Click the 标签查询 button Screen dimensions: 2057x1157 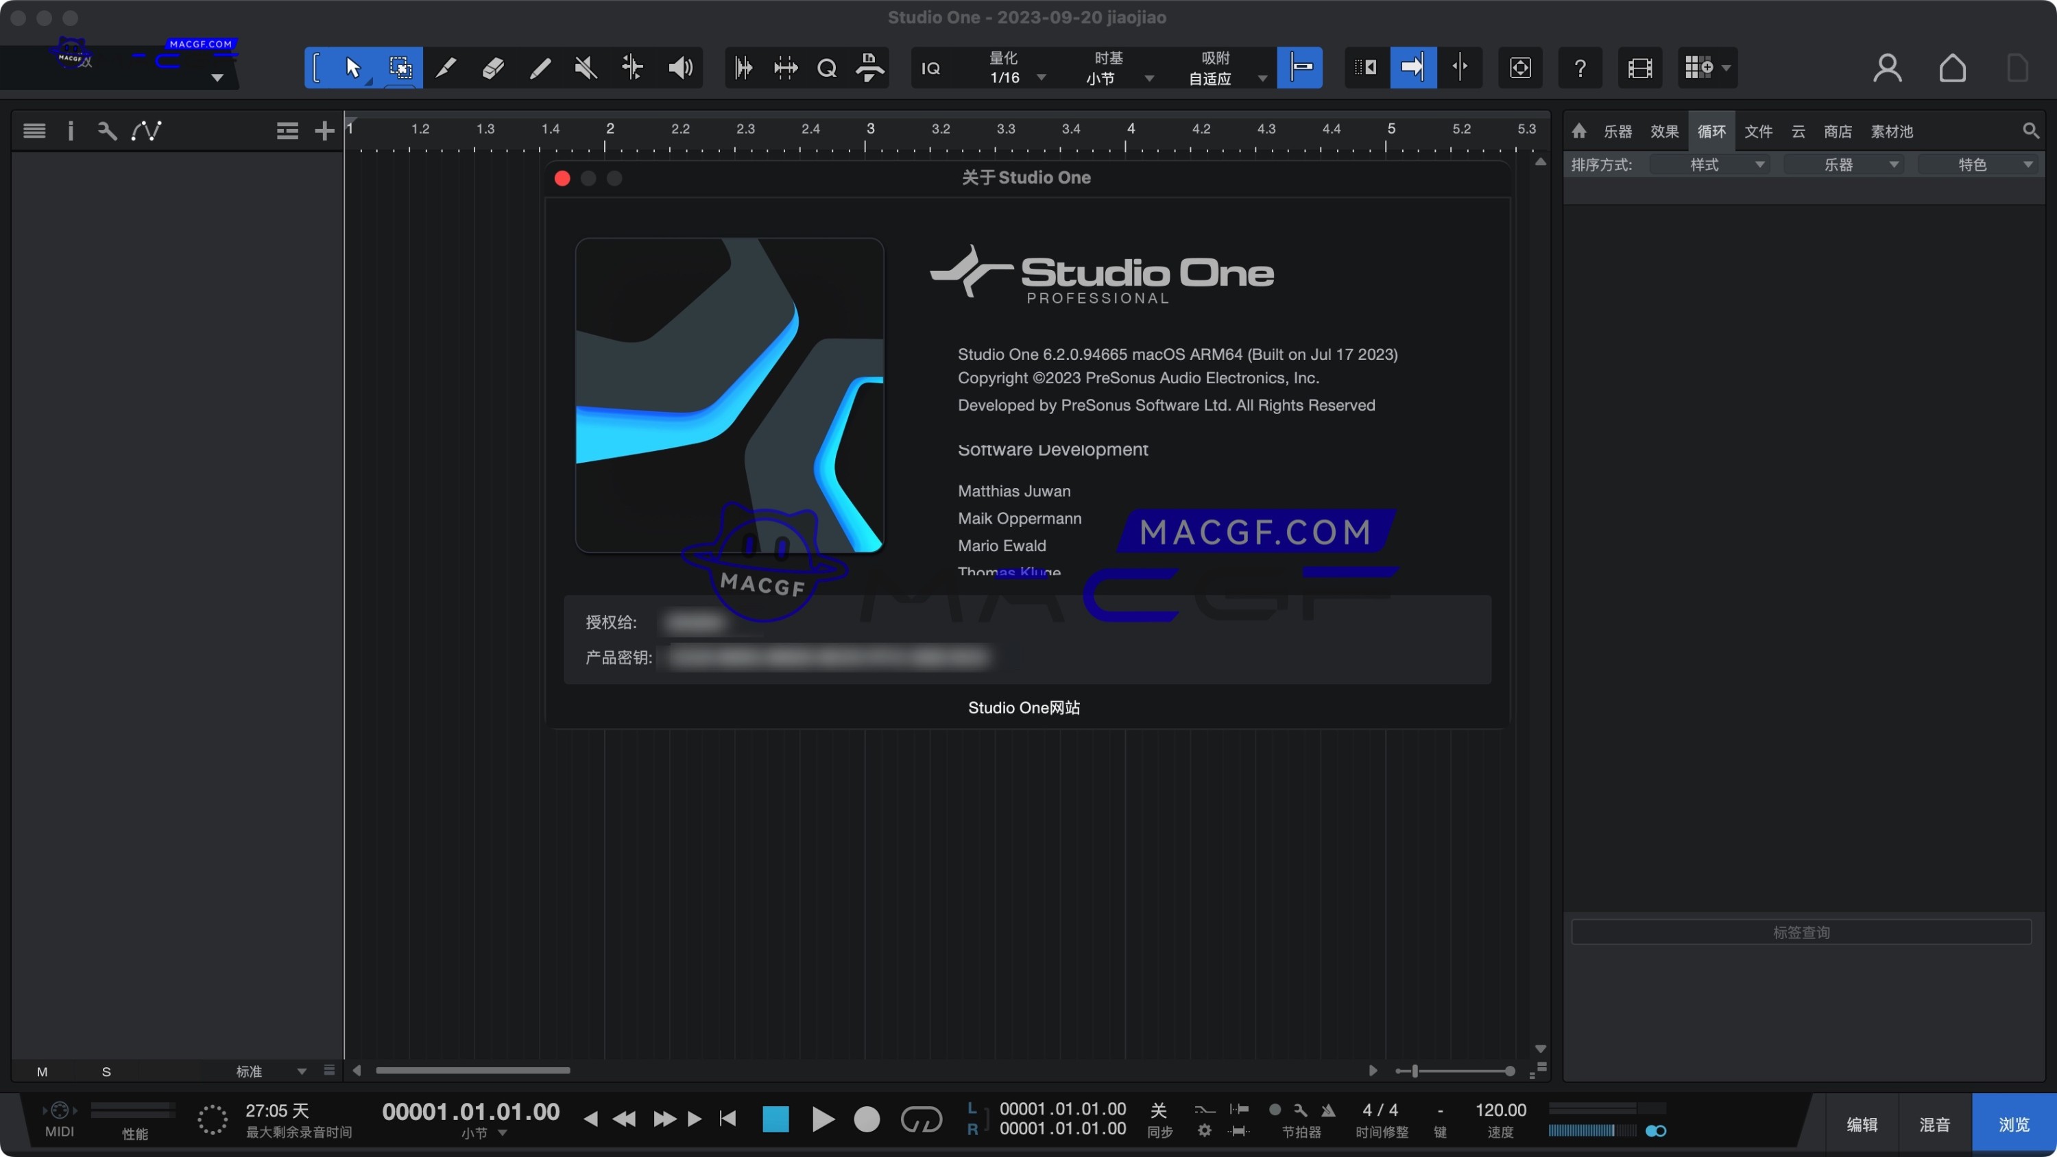(1800, 931)
